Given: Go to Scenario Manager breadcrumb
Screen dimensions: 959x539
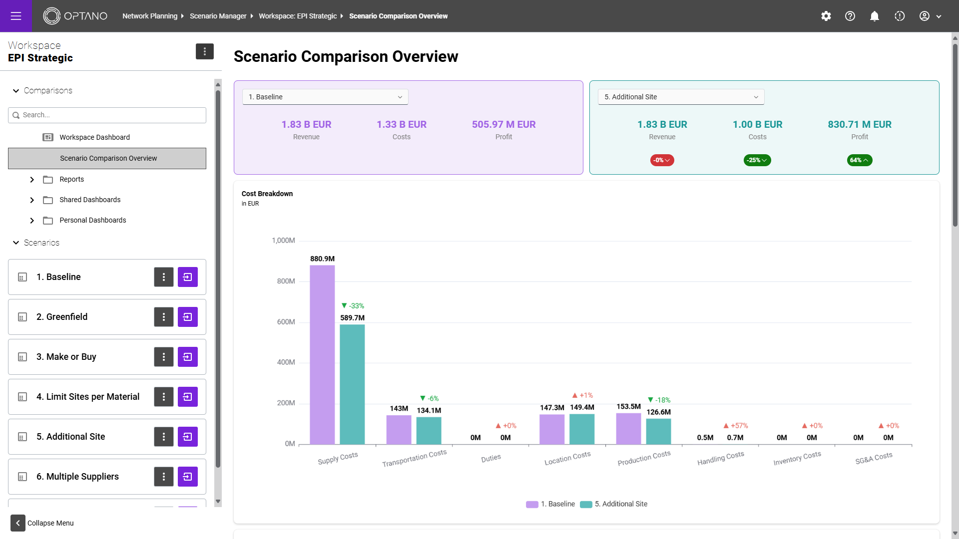Looking at the screenshot, I should 218,16.
